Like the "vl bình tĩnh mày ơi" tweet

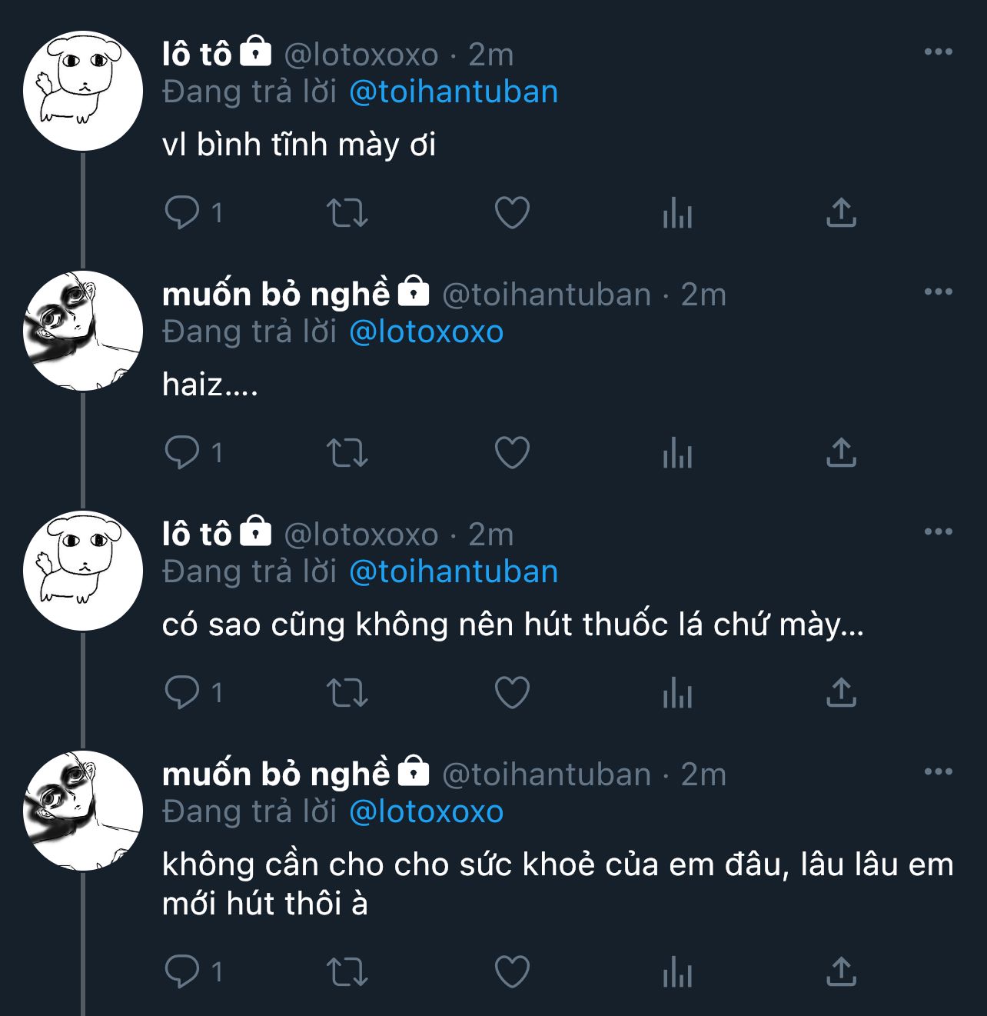(x=512, y=213)
